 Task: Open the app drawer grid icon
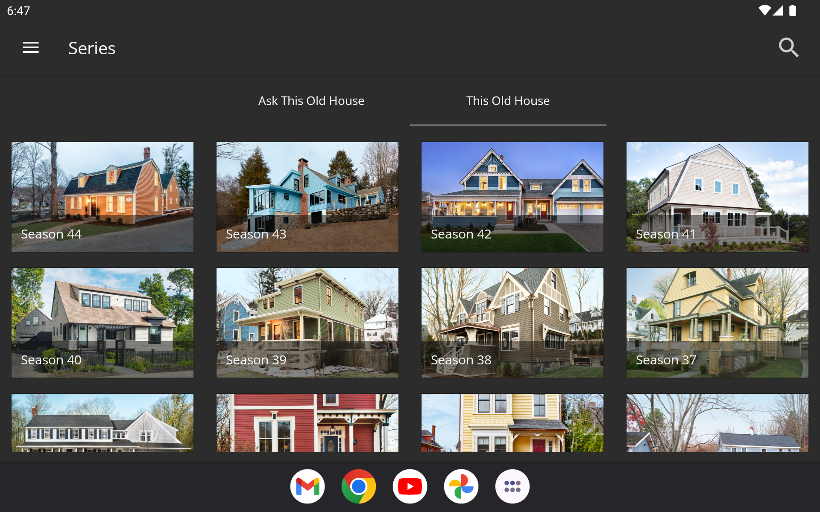click(512, 486)
